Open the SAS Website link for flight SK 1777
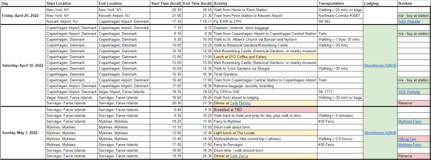The height and width of the screenshot is (160, 431). coord(409,92)
